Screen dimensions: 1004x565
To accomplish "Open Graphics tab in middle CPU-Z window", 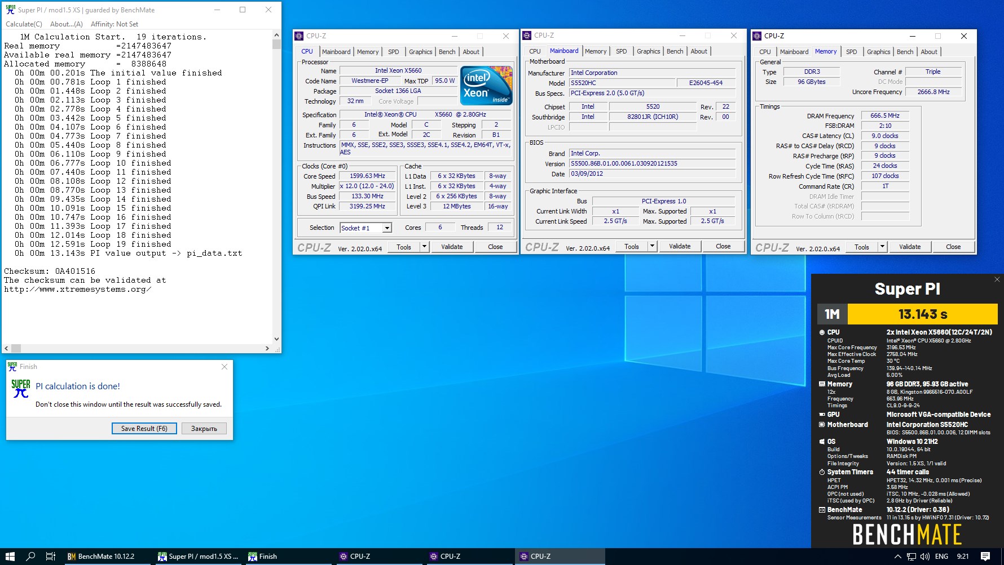I will [648, 51].
